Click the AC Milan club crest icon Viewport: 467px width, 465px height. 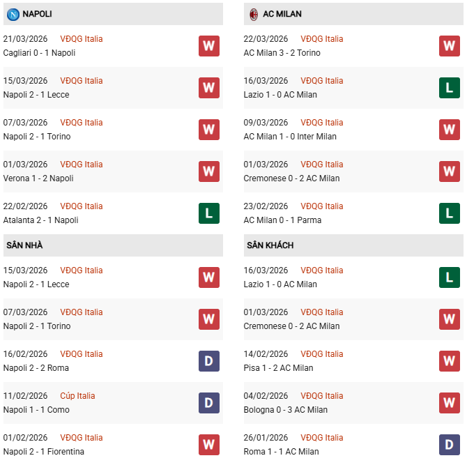click(x=254, y=14)
